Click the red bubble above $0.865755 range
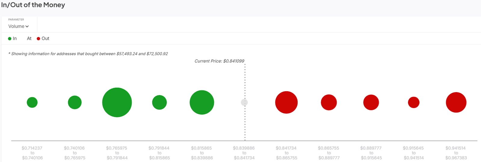Viewport: 481px width, 162px height. click(x=329, y=102)
